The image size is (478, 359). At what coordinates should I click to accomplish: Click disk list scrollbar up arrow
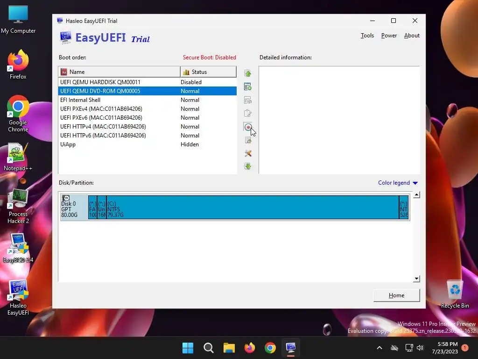416,195
